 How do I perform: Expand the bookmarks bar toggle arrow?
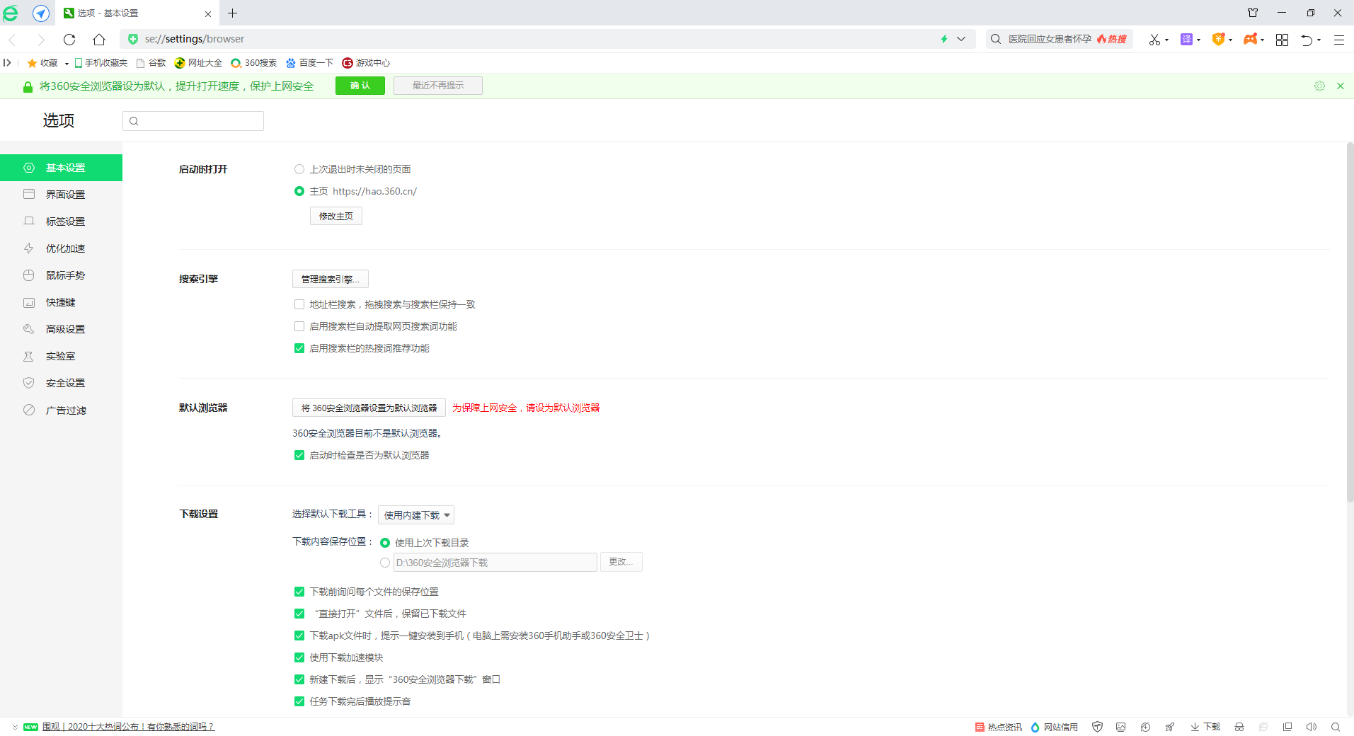(7, 63)
